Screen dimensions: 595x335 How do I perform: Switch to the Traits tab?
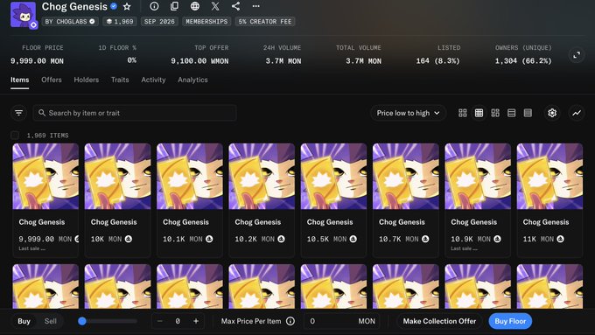click(x=120, y=80)
